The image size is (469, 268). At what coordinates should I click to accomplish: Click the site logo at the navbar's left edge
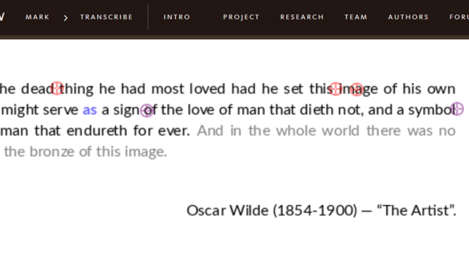(2, 17)
